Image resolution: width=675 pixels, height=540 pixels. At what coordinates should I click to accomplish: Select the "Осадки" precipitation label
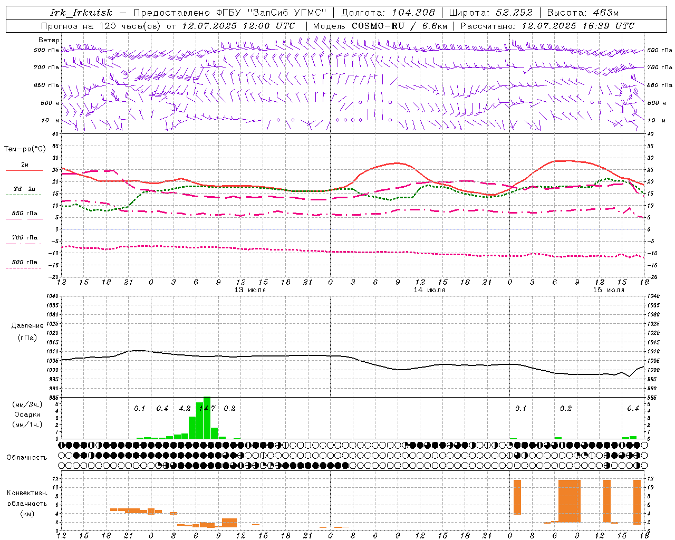click(27, 414)
